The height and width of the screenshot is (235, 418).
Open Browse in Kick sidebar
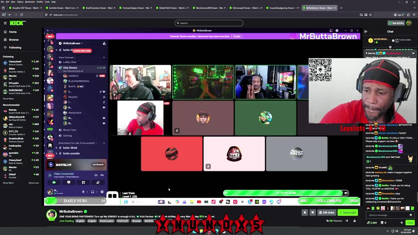click(14, 39)
